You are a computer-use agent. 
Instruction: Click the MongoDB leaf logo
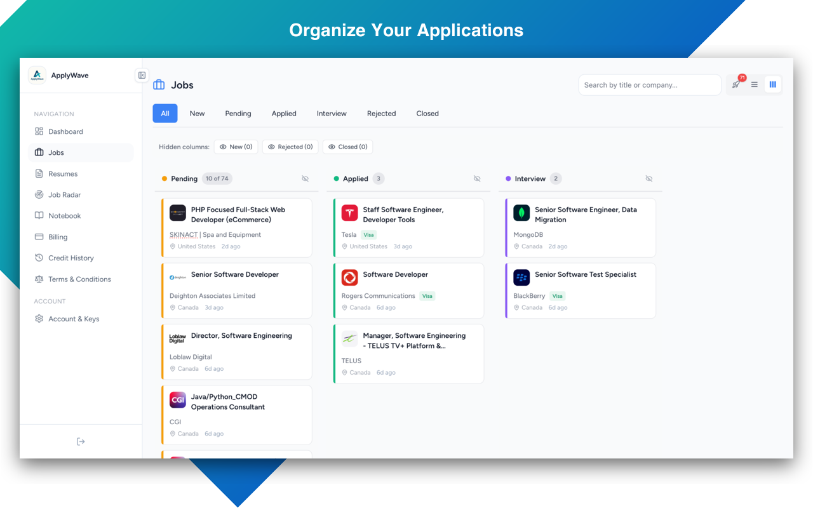click(521, 213)
